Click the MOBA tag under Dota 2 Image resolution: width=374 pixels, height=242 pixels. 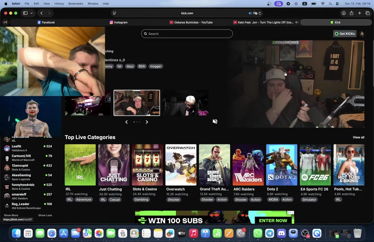point(274,200)
